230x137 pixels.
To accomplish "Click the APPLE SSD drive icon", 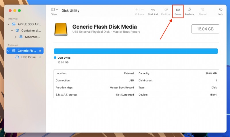I will coord(14,24).
